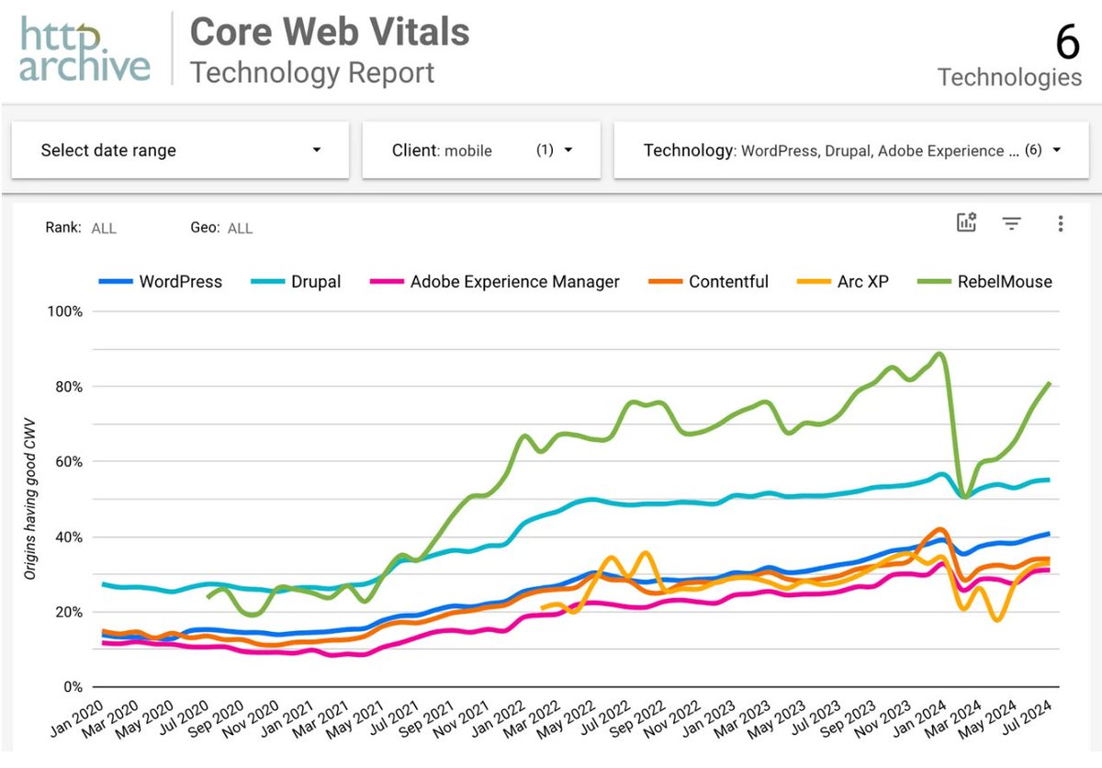Toggle Adobe Experience Manager legend entry
The width and height of the screenshot is (1102, 768).
494,282
